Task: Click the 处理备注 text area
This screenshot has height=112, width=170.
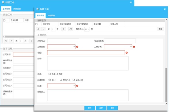Action: click(88, 95)
